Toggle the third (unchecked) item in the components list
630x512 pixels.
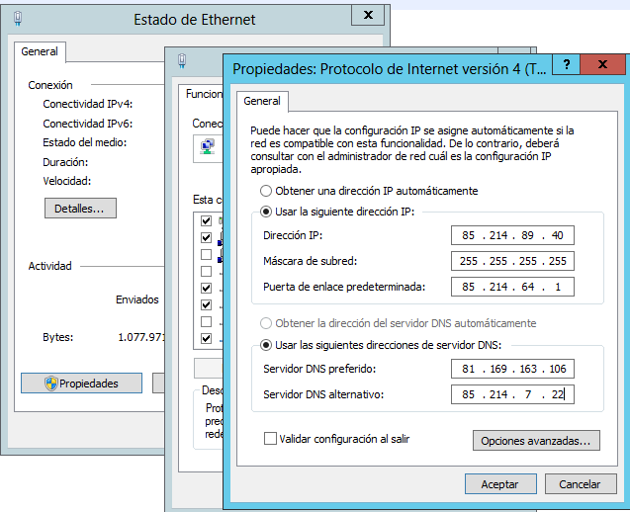click(206, 254)
